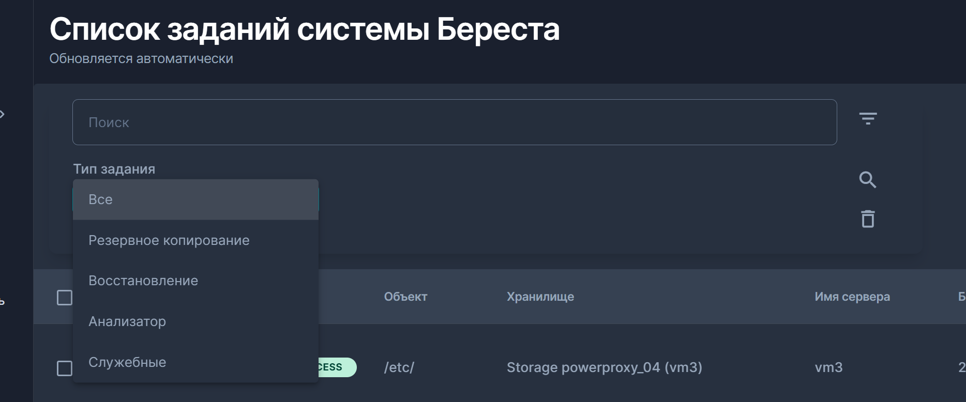
Task: Sort by the Хранилище column header
Action: pyautogui.click(x=540, y=297)
